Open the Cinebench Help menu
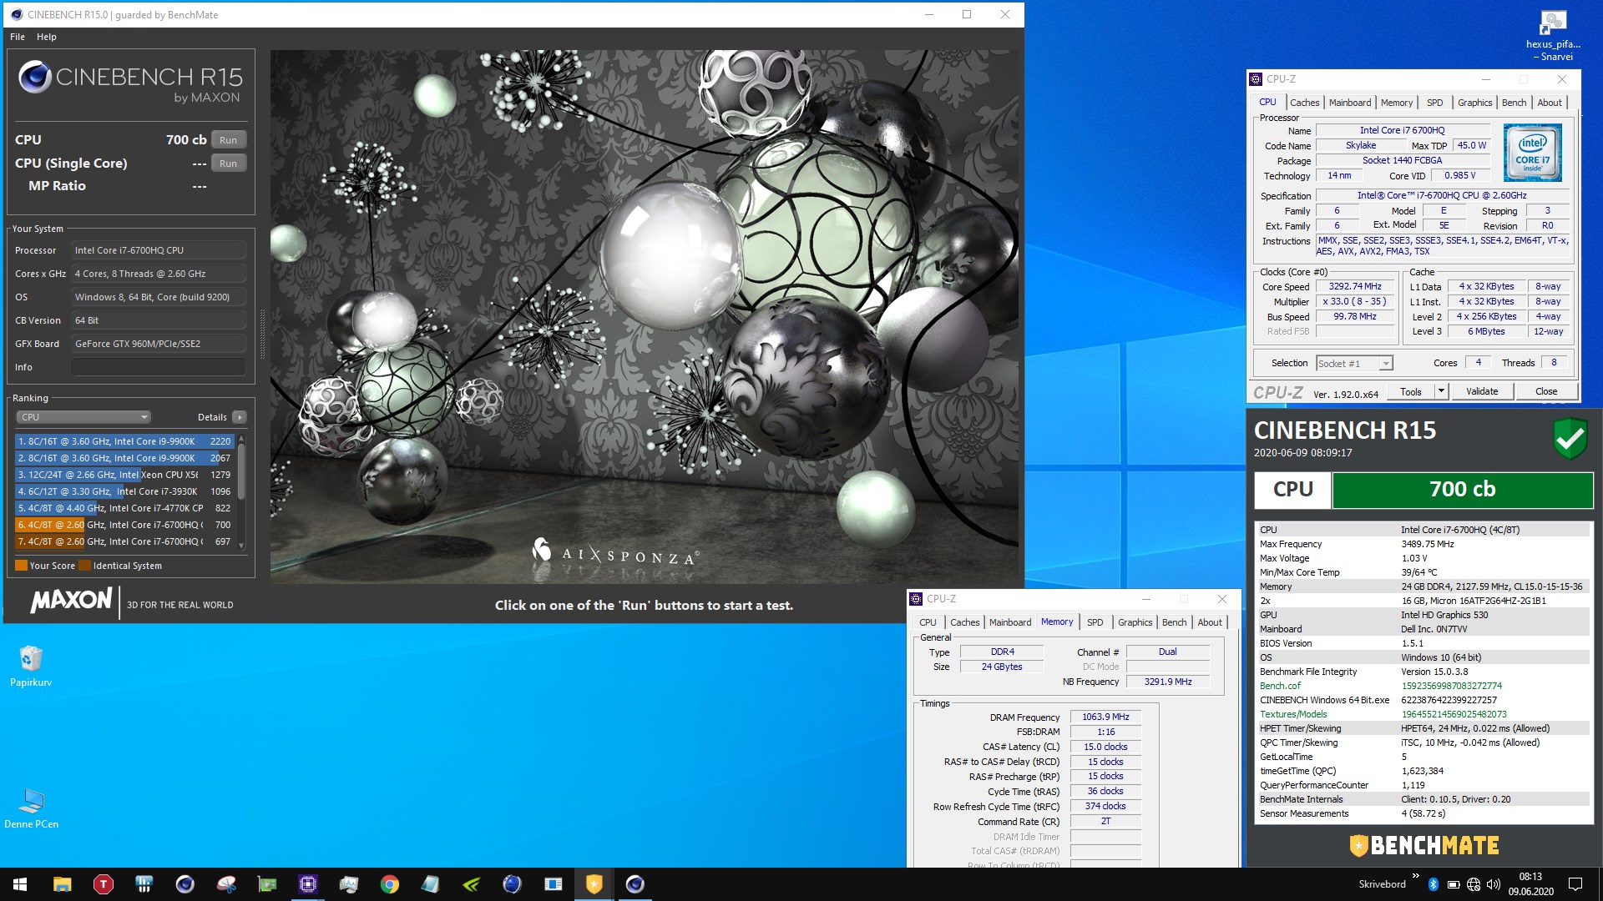This screenshot has width=1603, height=901. 47,37
